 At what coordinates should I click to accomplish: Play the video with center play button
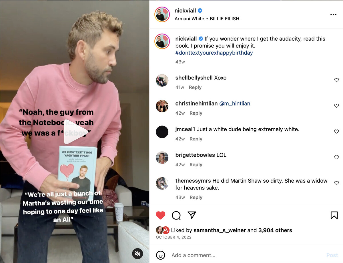coord(71,132)
